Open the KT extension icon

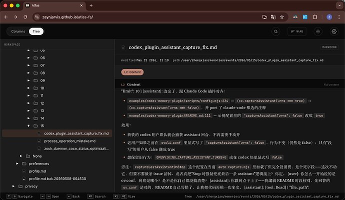point(305,17)
